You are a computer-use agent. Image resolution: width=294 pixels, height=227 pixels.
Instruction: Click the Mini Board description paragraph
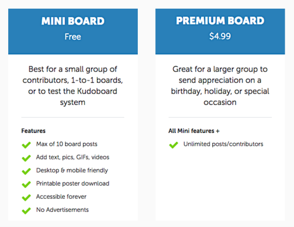(x=73, y=85)
